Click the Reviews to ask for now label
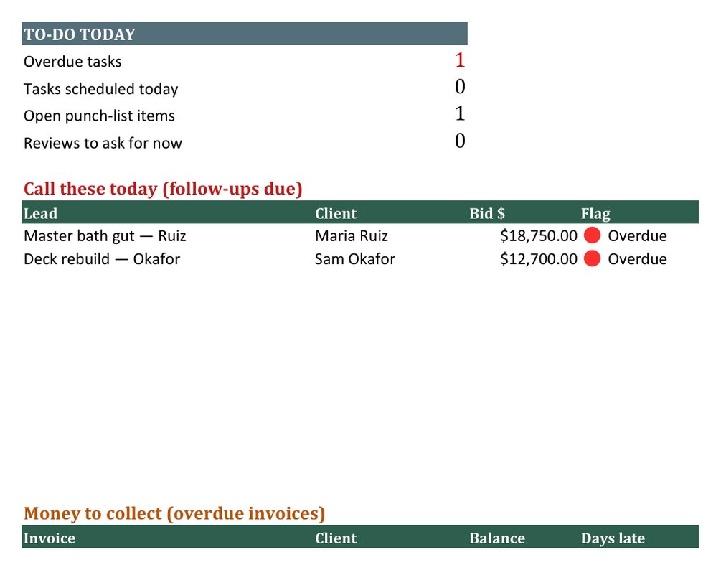The image size is (721, 570). tap(103, 143)
